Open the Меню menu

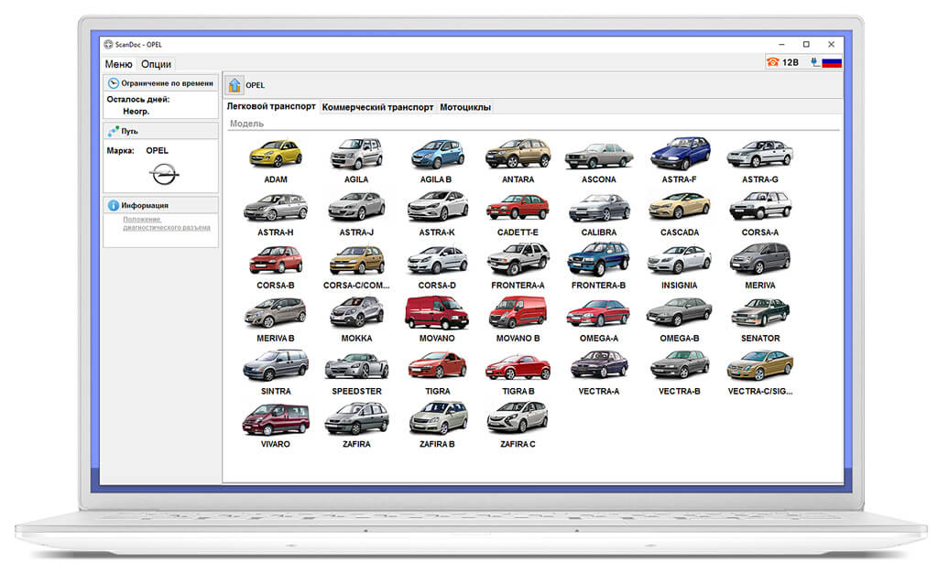click(118, 64)
